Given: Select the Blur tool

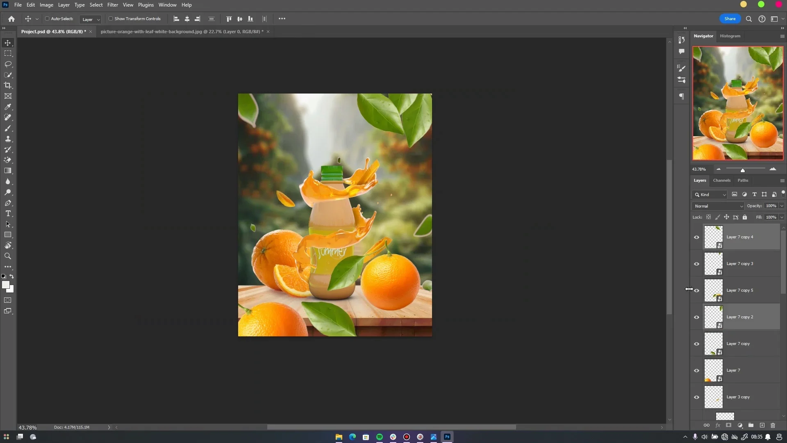Looking at the screenshot, I should point(8,181).
